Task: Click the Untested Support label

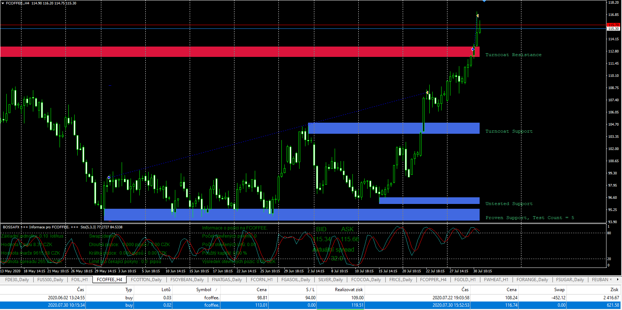Action: pos(509,204)
